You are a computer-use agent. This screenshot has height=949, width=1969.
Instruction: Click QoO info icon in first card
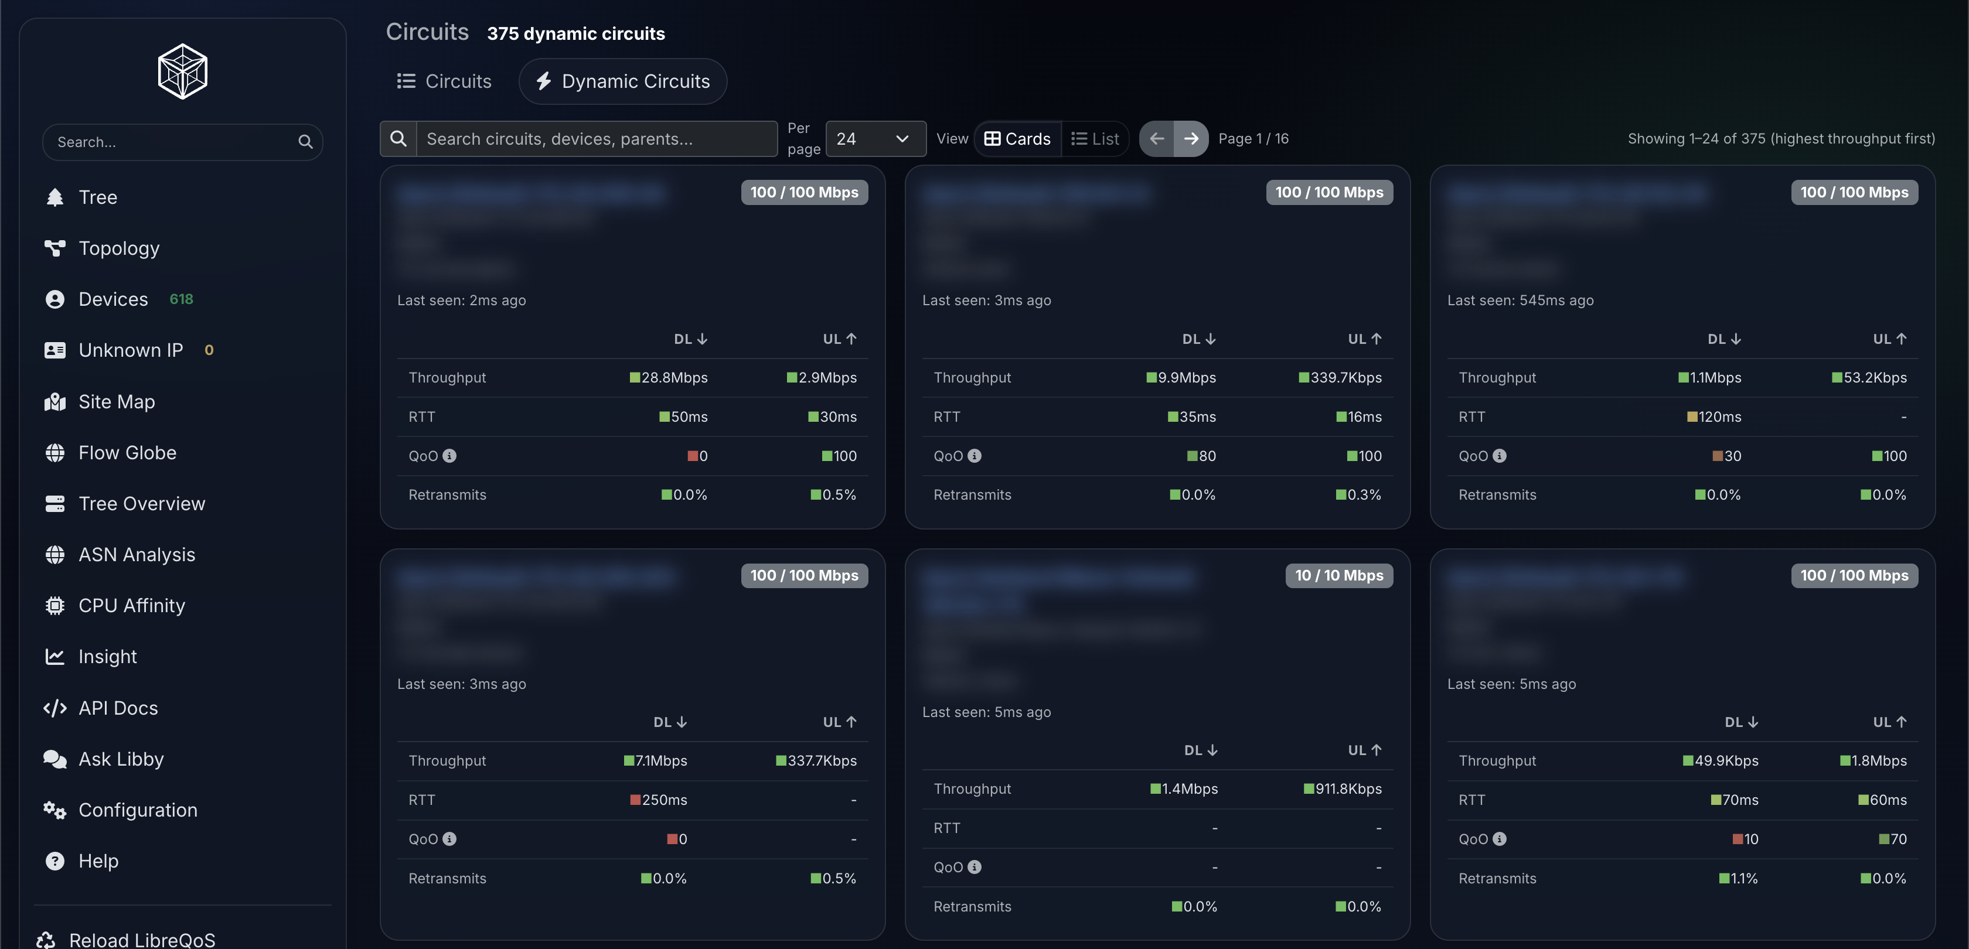tap(449, 455)
